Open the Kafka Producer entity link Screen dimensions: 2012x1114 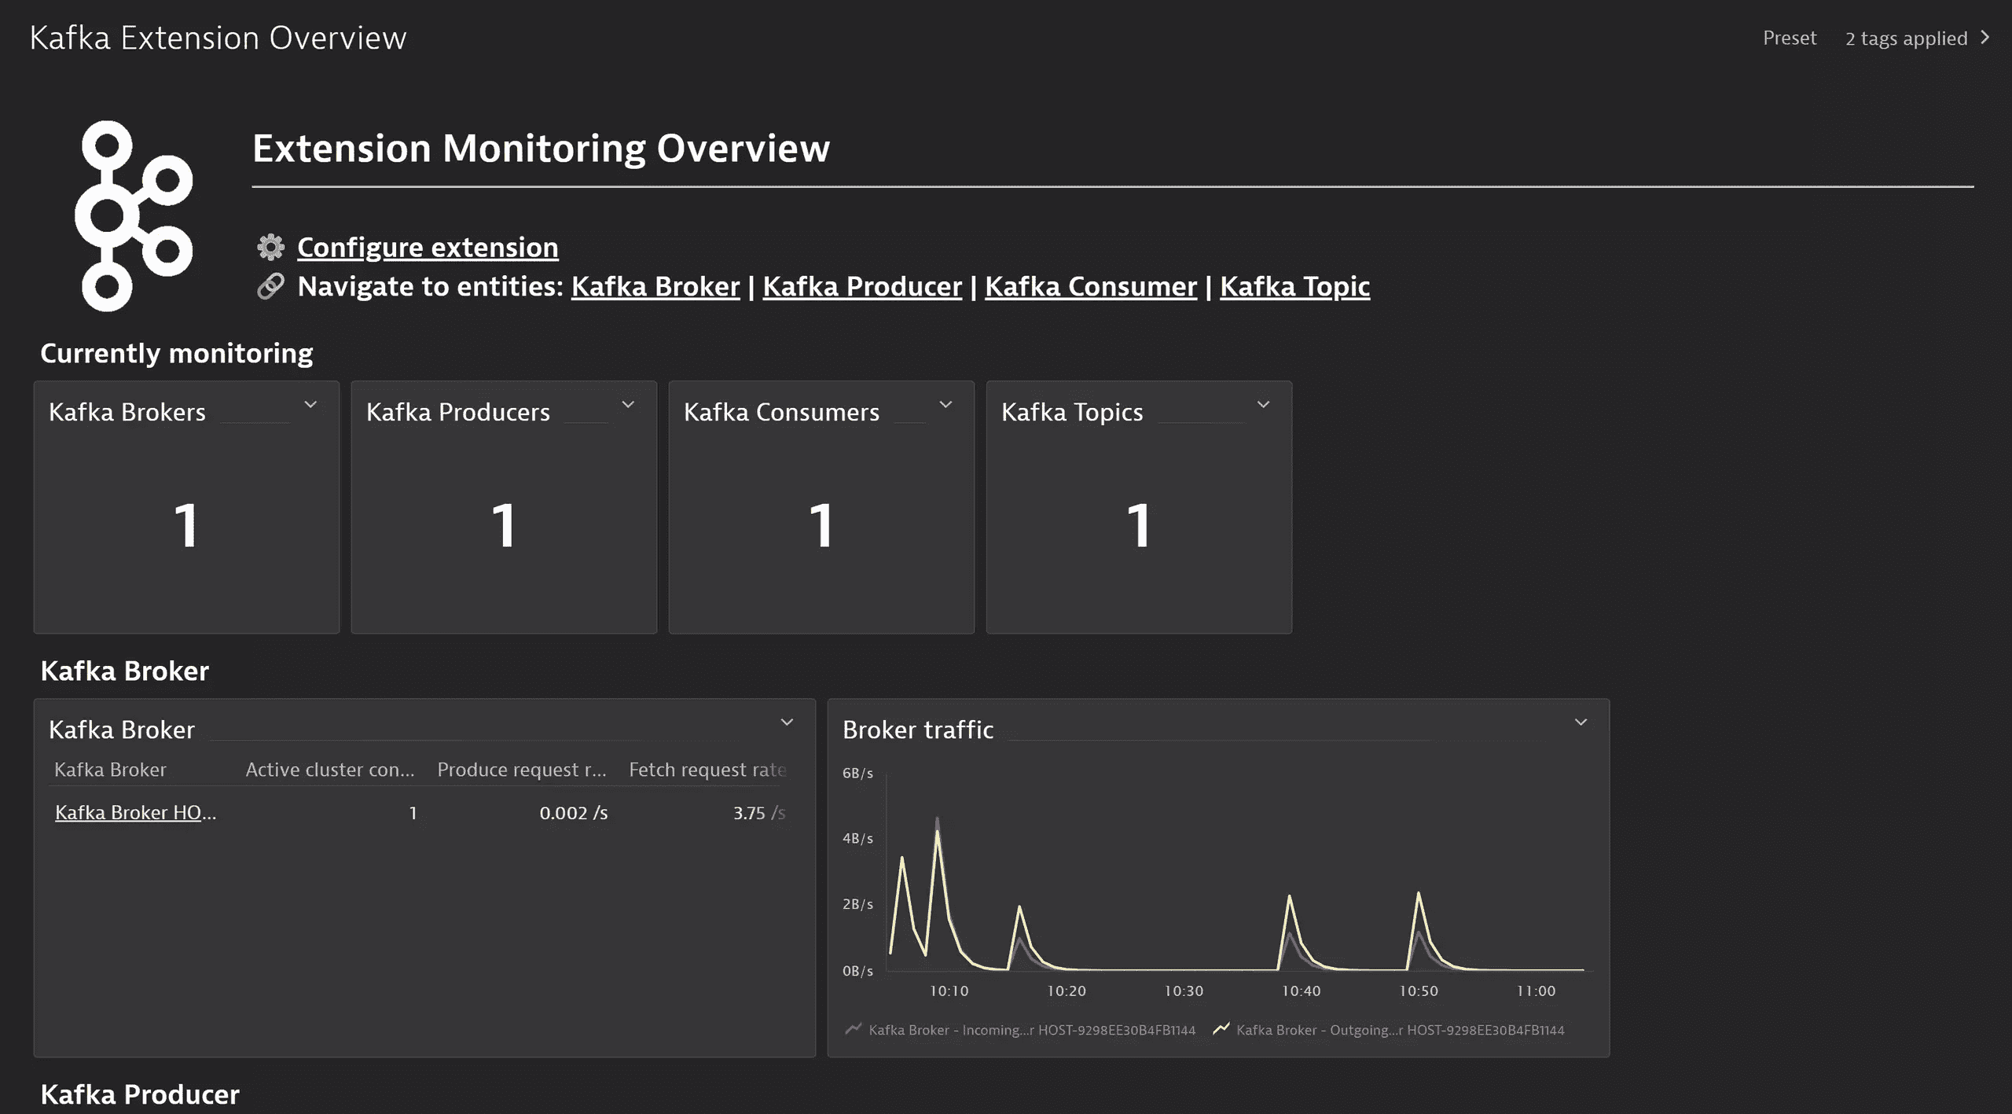(x=862, y=286)
